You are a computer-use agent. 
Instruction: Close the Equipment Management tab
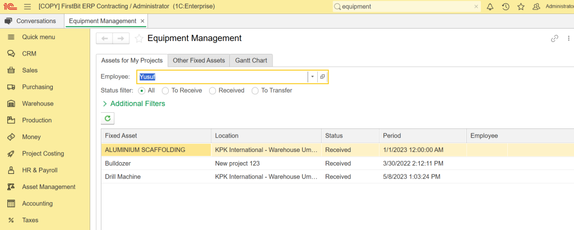tap(142, 21)
